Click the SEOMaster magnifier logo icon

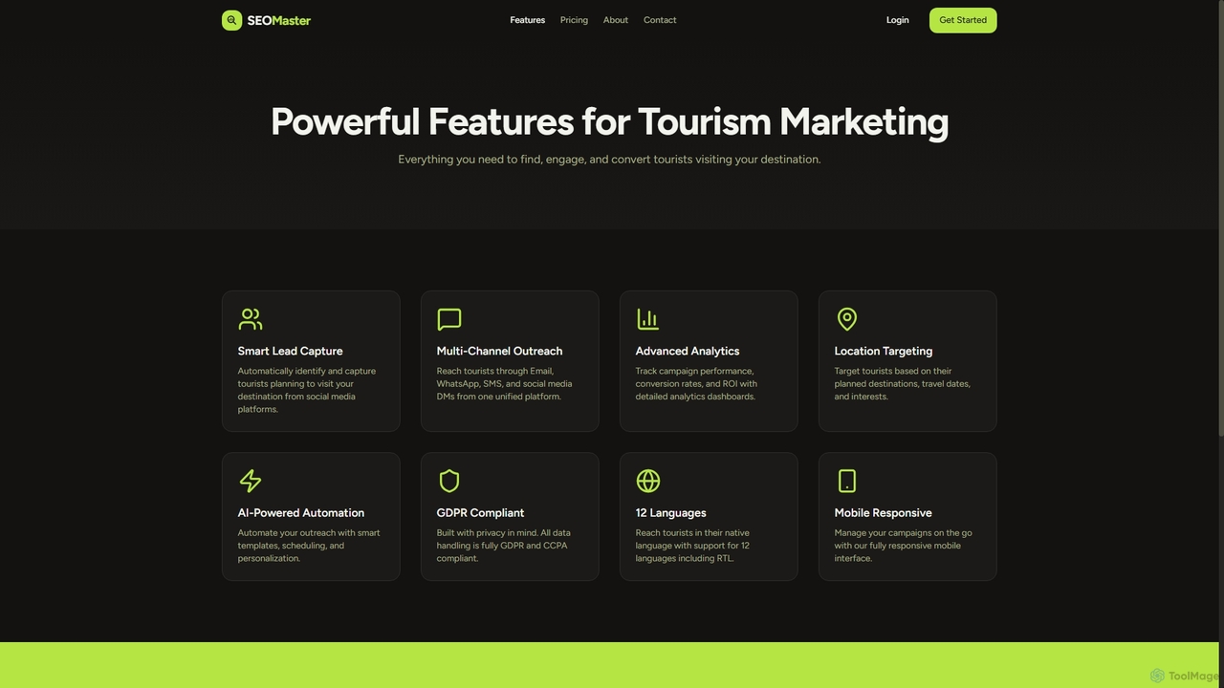coord(231,20)
